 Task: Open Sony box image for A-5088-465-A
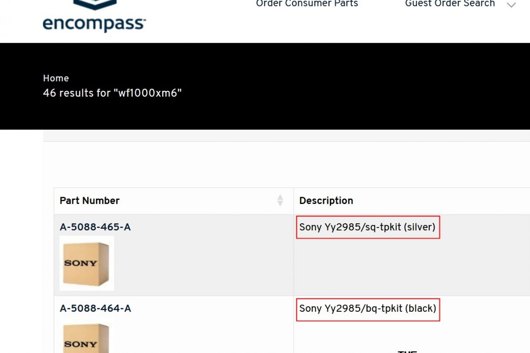(87, 263)
